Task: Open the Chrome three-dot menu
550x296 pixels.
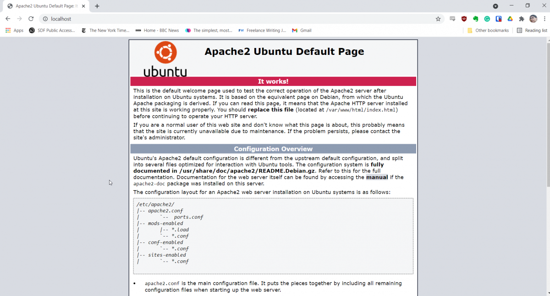Action: 544,19
